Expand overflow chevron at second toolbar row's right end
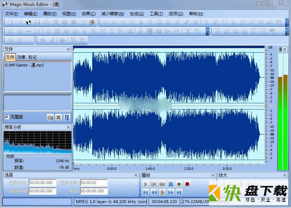 287,31
